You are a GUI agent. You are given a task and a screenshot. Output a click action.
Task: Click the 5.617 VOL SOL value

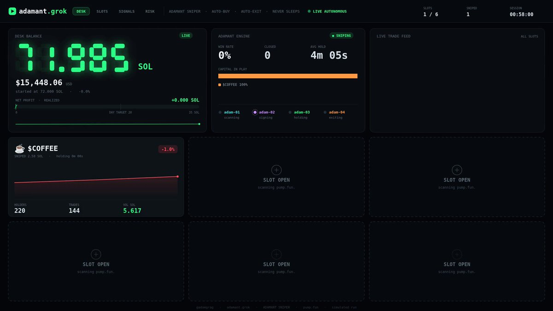(x=132, y=211)
